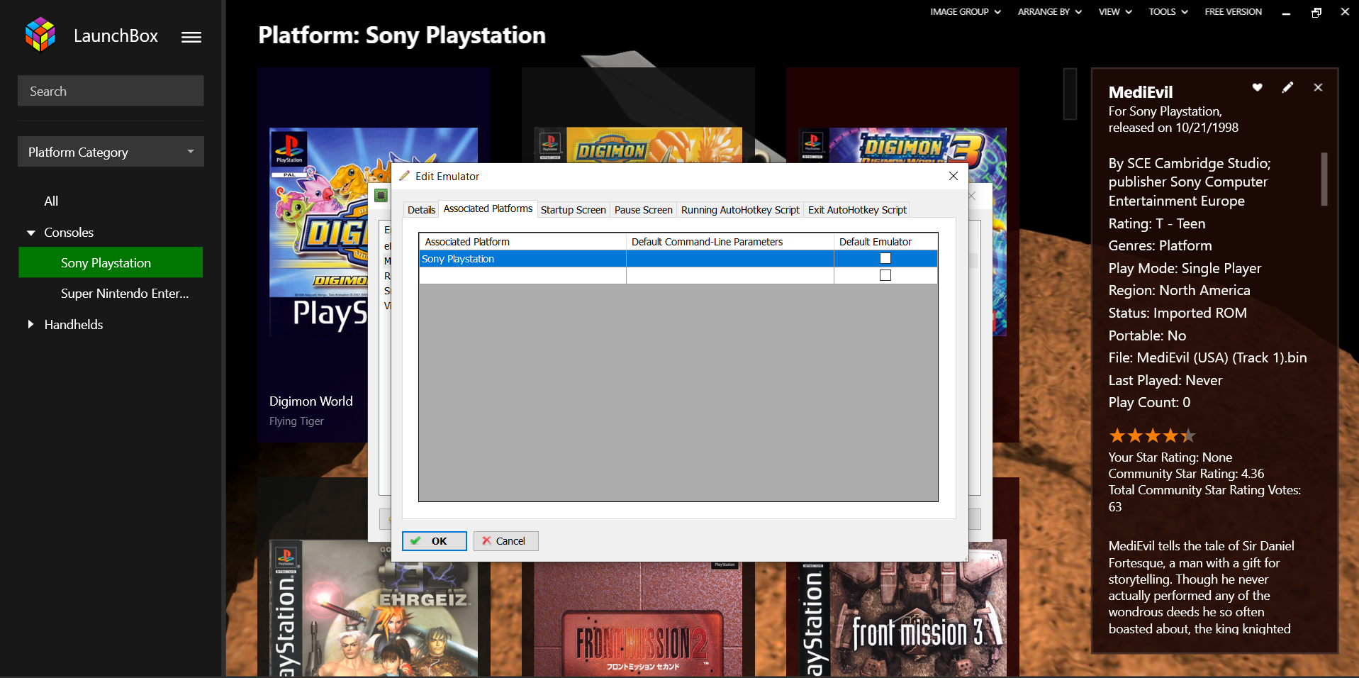
Task: Click the star rating for MediEvil
Action: (x=1152, y=435)
